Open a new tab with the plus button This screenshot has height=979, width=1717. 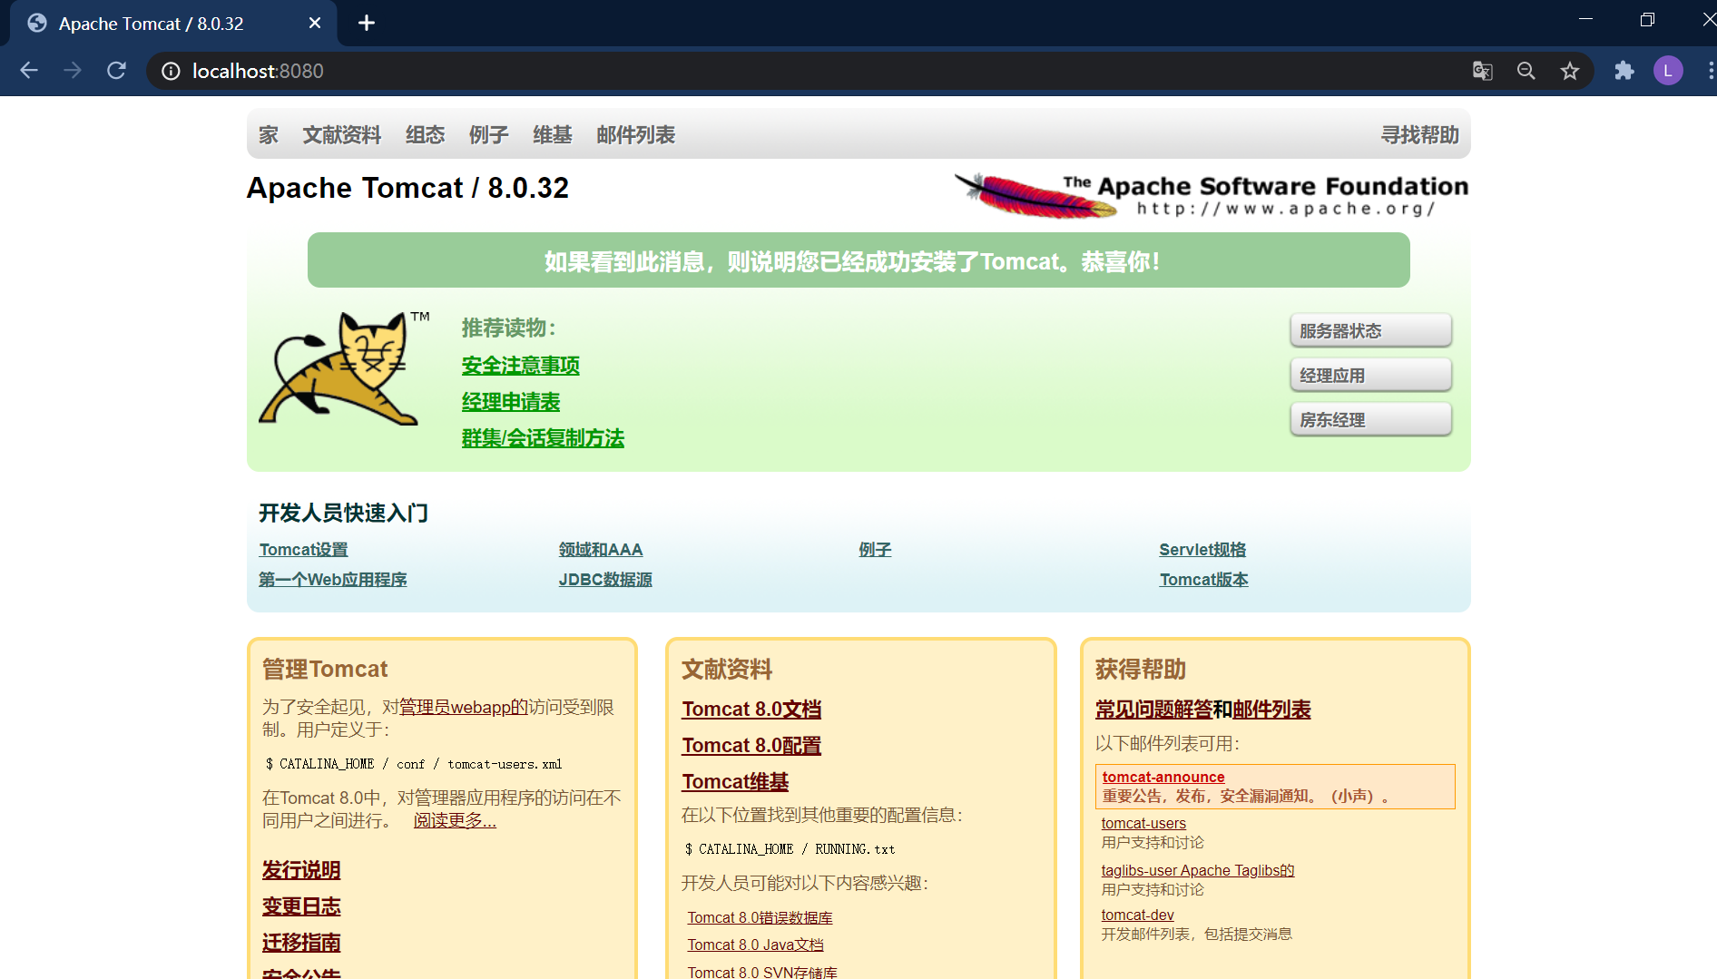pos(366,23)
